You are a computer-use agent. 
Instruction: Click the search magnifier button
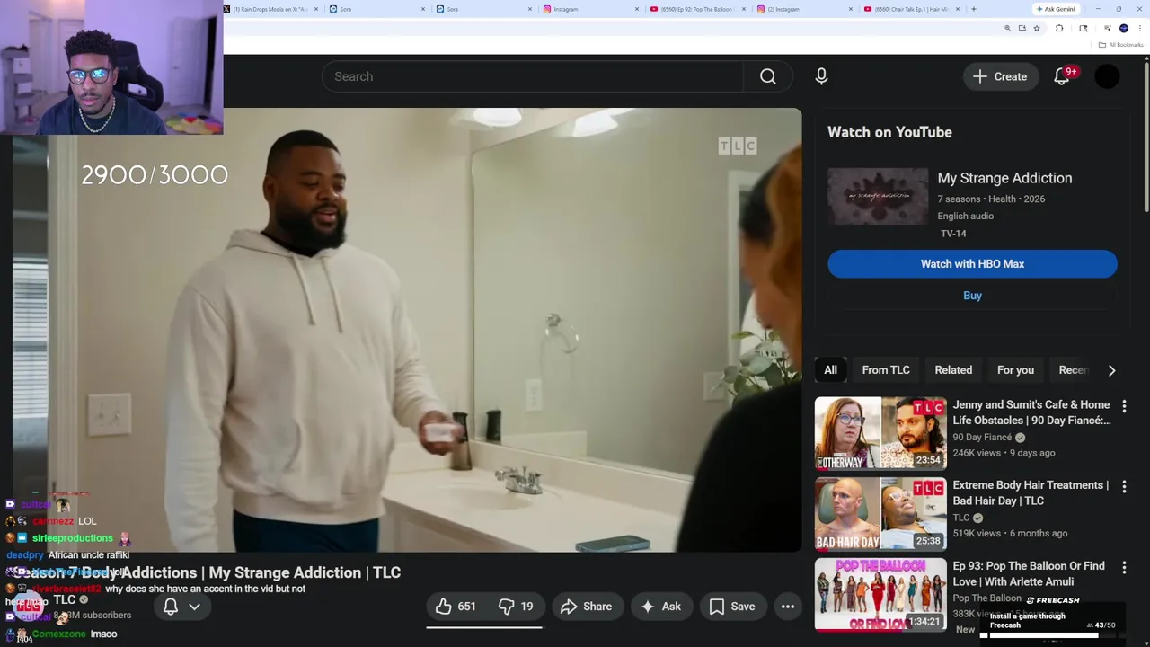click(x=768, y=76)
